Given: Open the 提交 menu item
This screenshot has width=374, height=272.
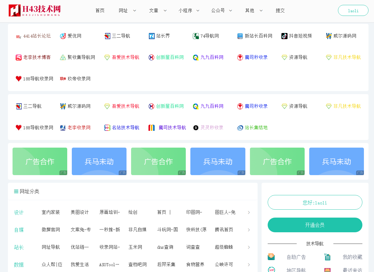Looking at the screenshot, I should coord(280,10).
